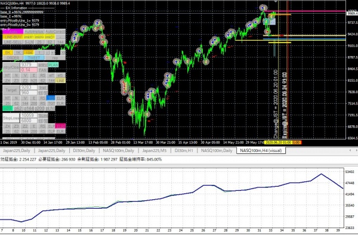Switch to the DJ30m,H1 chart tab
The height and width of the screenshot is (235, 358).
184,150
